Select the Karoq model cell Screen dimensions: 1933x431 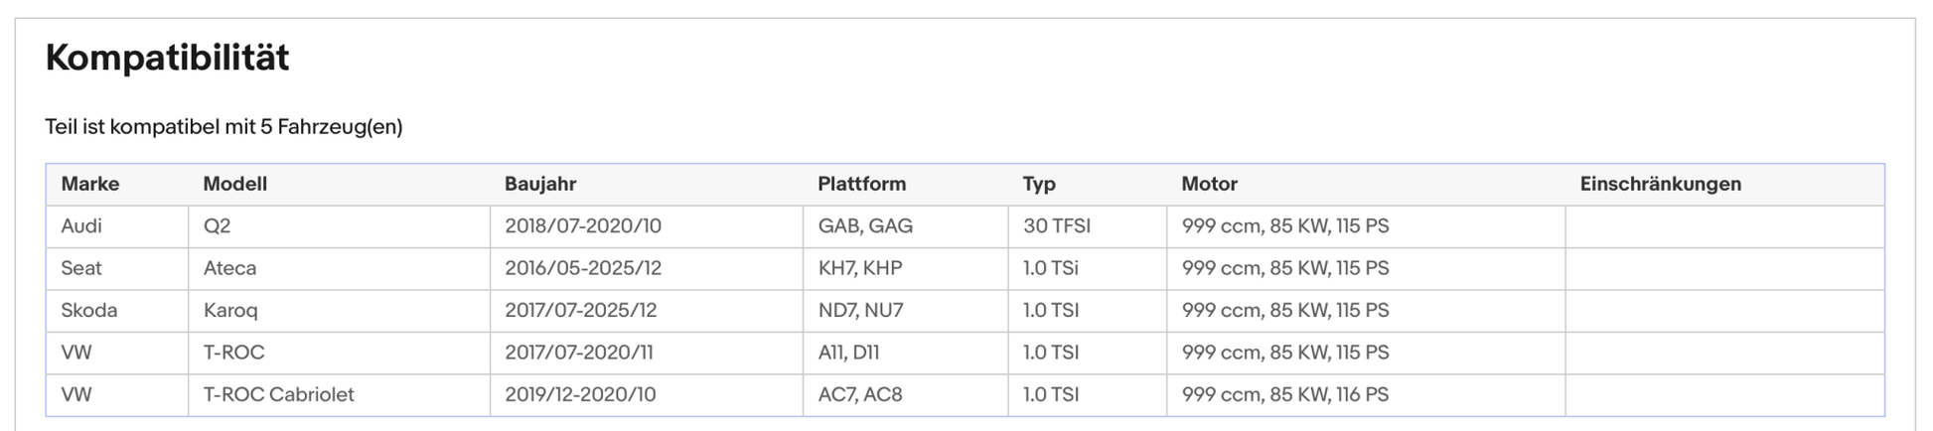(339, 311)
